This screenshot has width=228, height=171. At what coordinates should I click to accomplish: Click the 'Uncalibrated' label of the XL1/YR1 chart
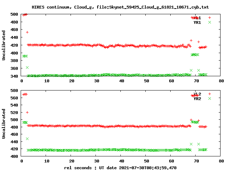point(4,45)
